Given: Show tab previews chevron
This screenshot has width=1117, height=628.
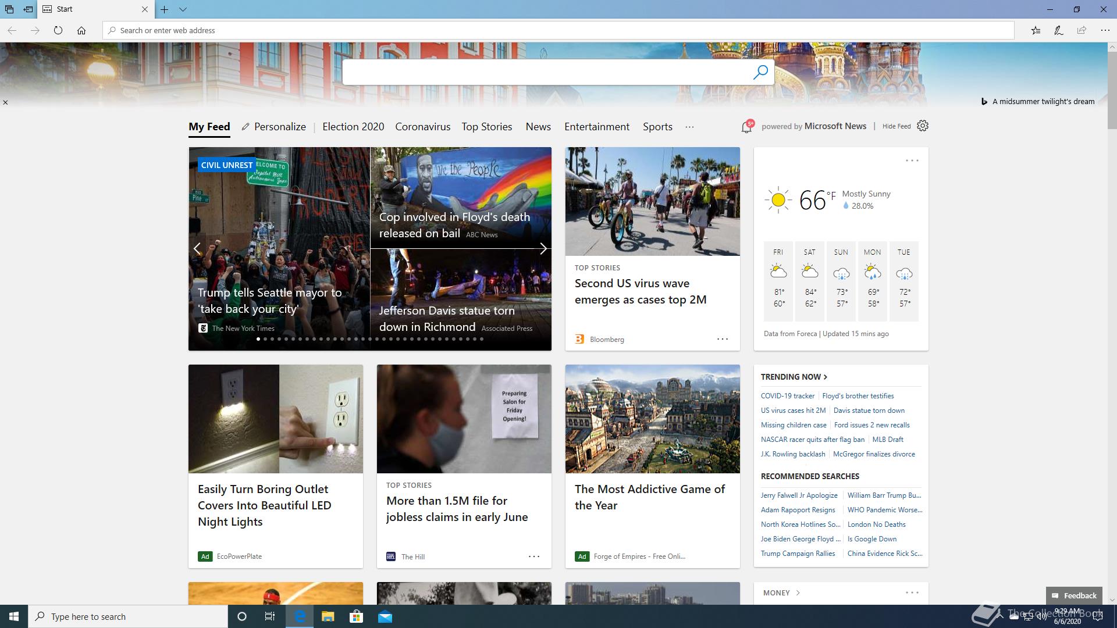Looking at the screenshot, I should pyautogui.click(x=183, y=9).
